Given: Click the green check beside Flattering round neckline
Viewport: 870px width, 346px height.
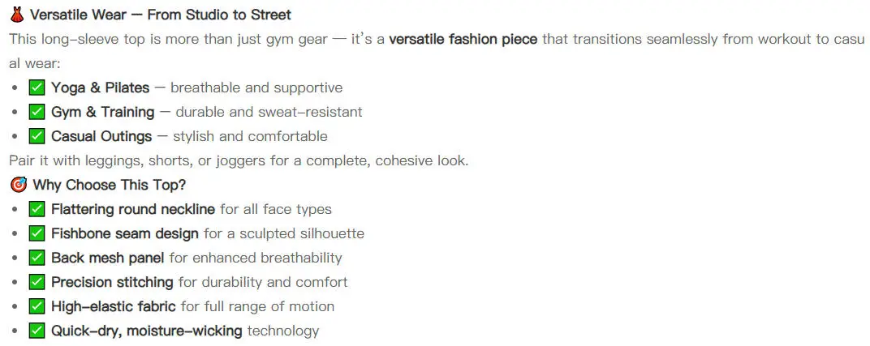Looking at the screenshot, I should point(37,209).
